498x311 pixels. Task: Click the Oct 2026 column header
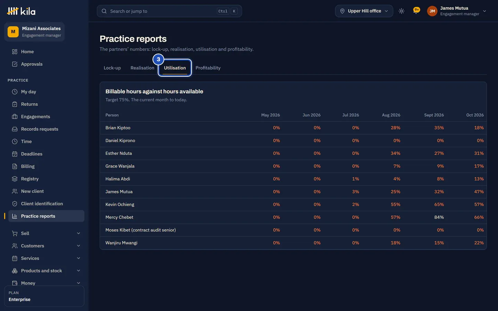(x=475, y=115)
